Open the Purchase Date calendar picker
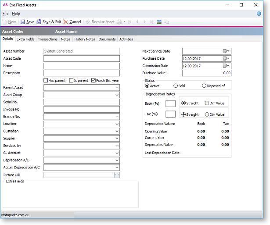Viewport: 270px width, 225px height. point(226,58)
